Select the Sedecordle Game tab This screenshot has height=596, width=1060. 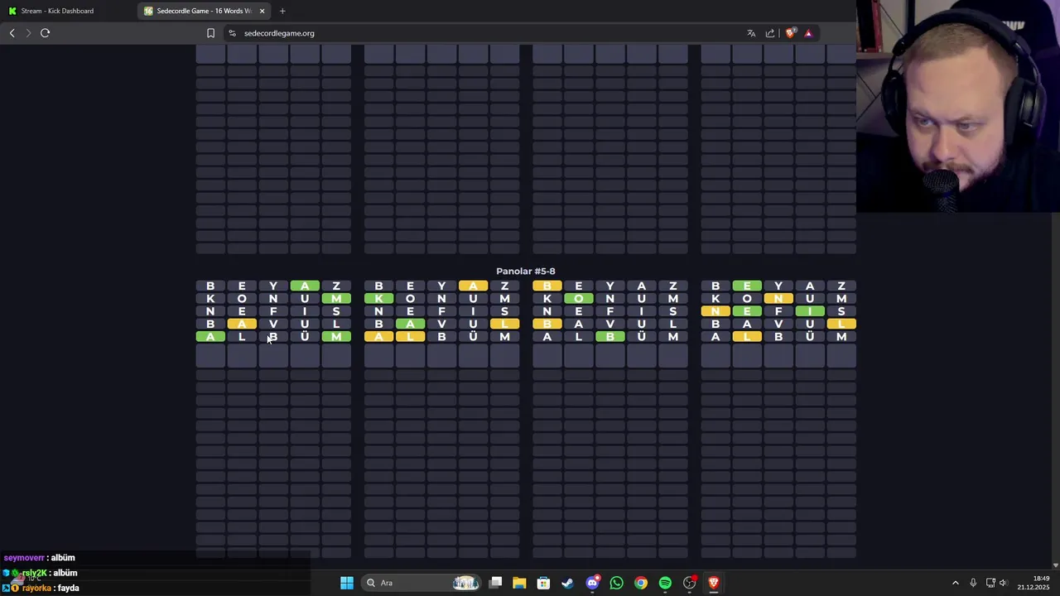pos(205,11)
